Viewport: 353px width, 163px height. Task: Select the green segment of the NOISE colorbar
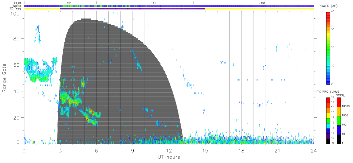pyautogui.click(x=339, y=121)
